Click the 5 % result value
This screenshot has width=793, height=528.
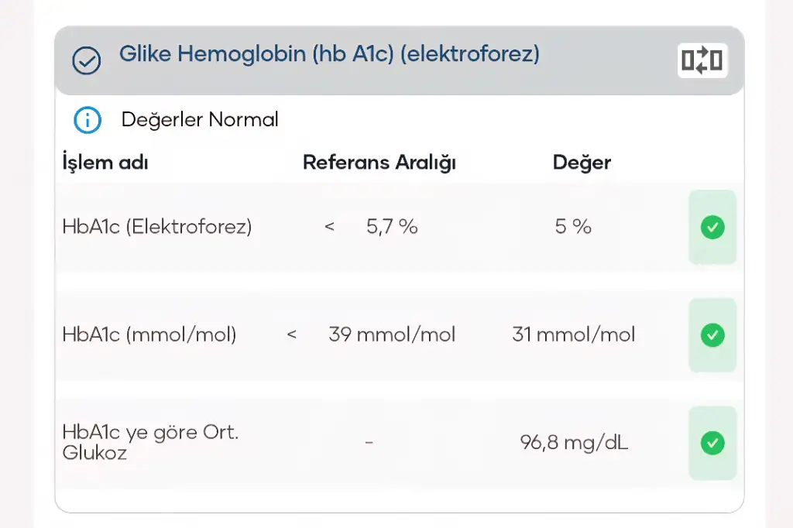coord(573,226)
